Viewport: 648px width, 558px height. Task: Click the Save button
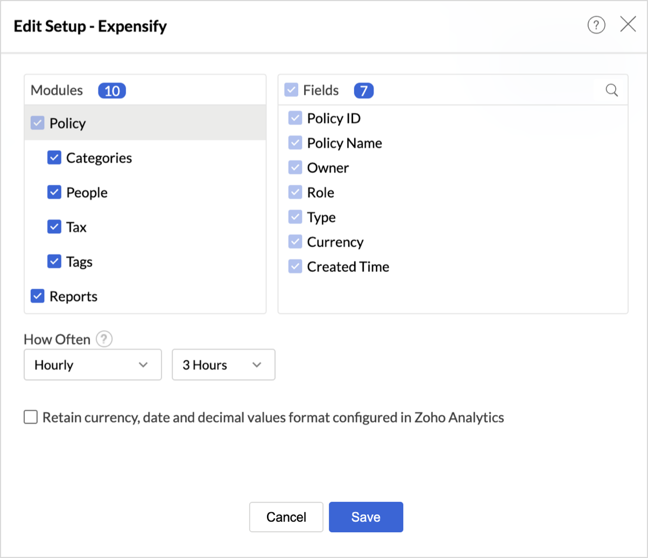(x=366, y=517)
